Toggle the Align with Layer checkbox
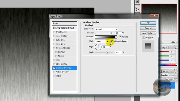This screenshot has height=101, width=180. tap(112, 41)
